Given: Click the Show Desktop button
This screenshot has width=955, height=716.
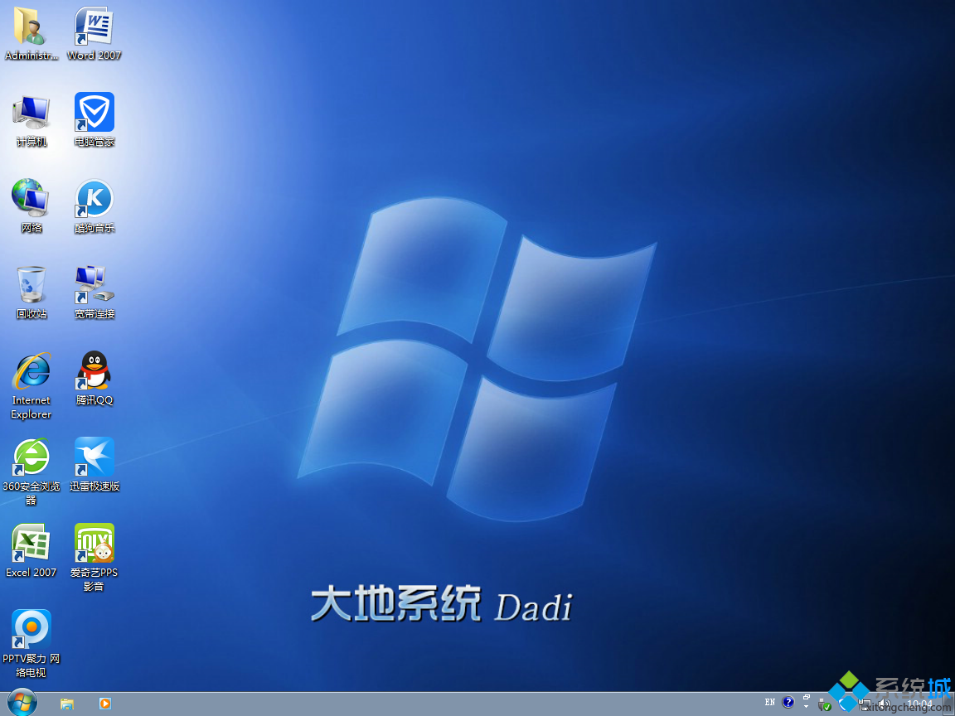Looking at the screenshot, I should tap(949, 704).
